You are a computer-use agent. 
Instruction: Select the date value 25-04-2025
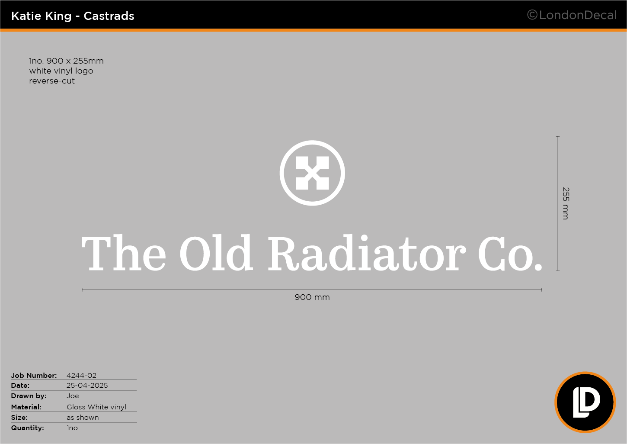[87, 386]
